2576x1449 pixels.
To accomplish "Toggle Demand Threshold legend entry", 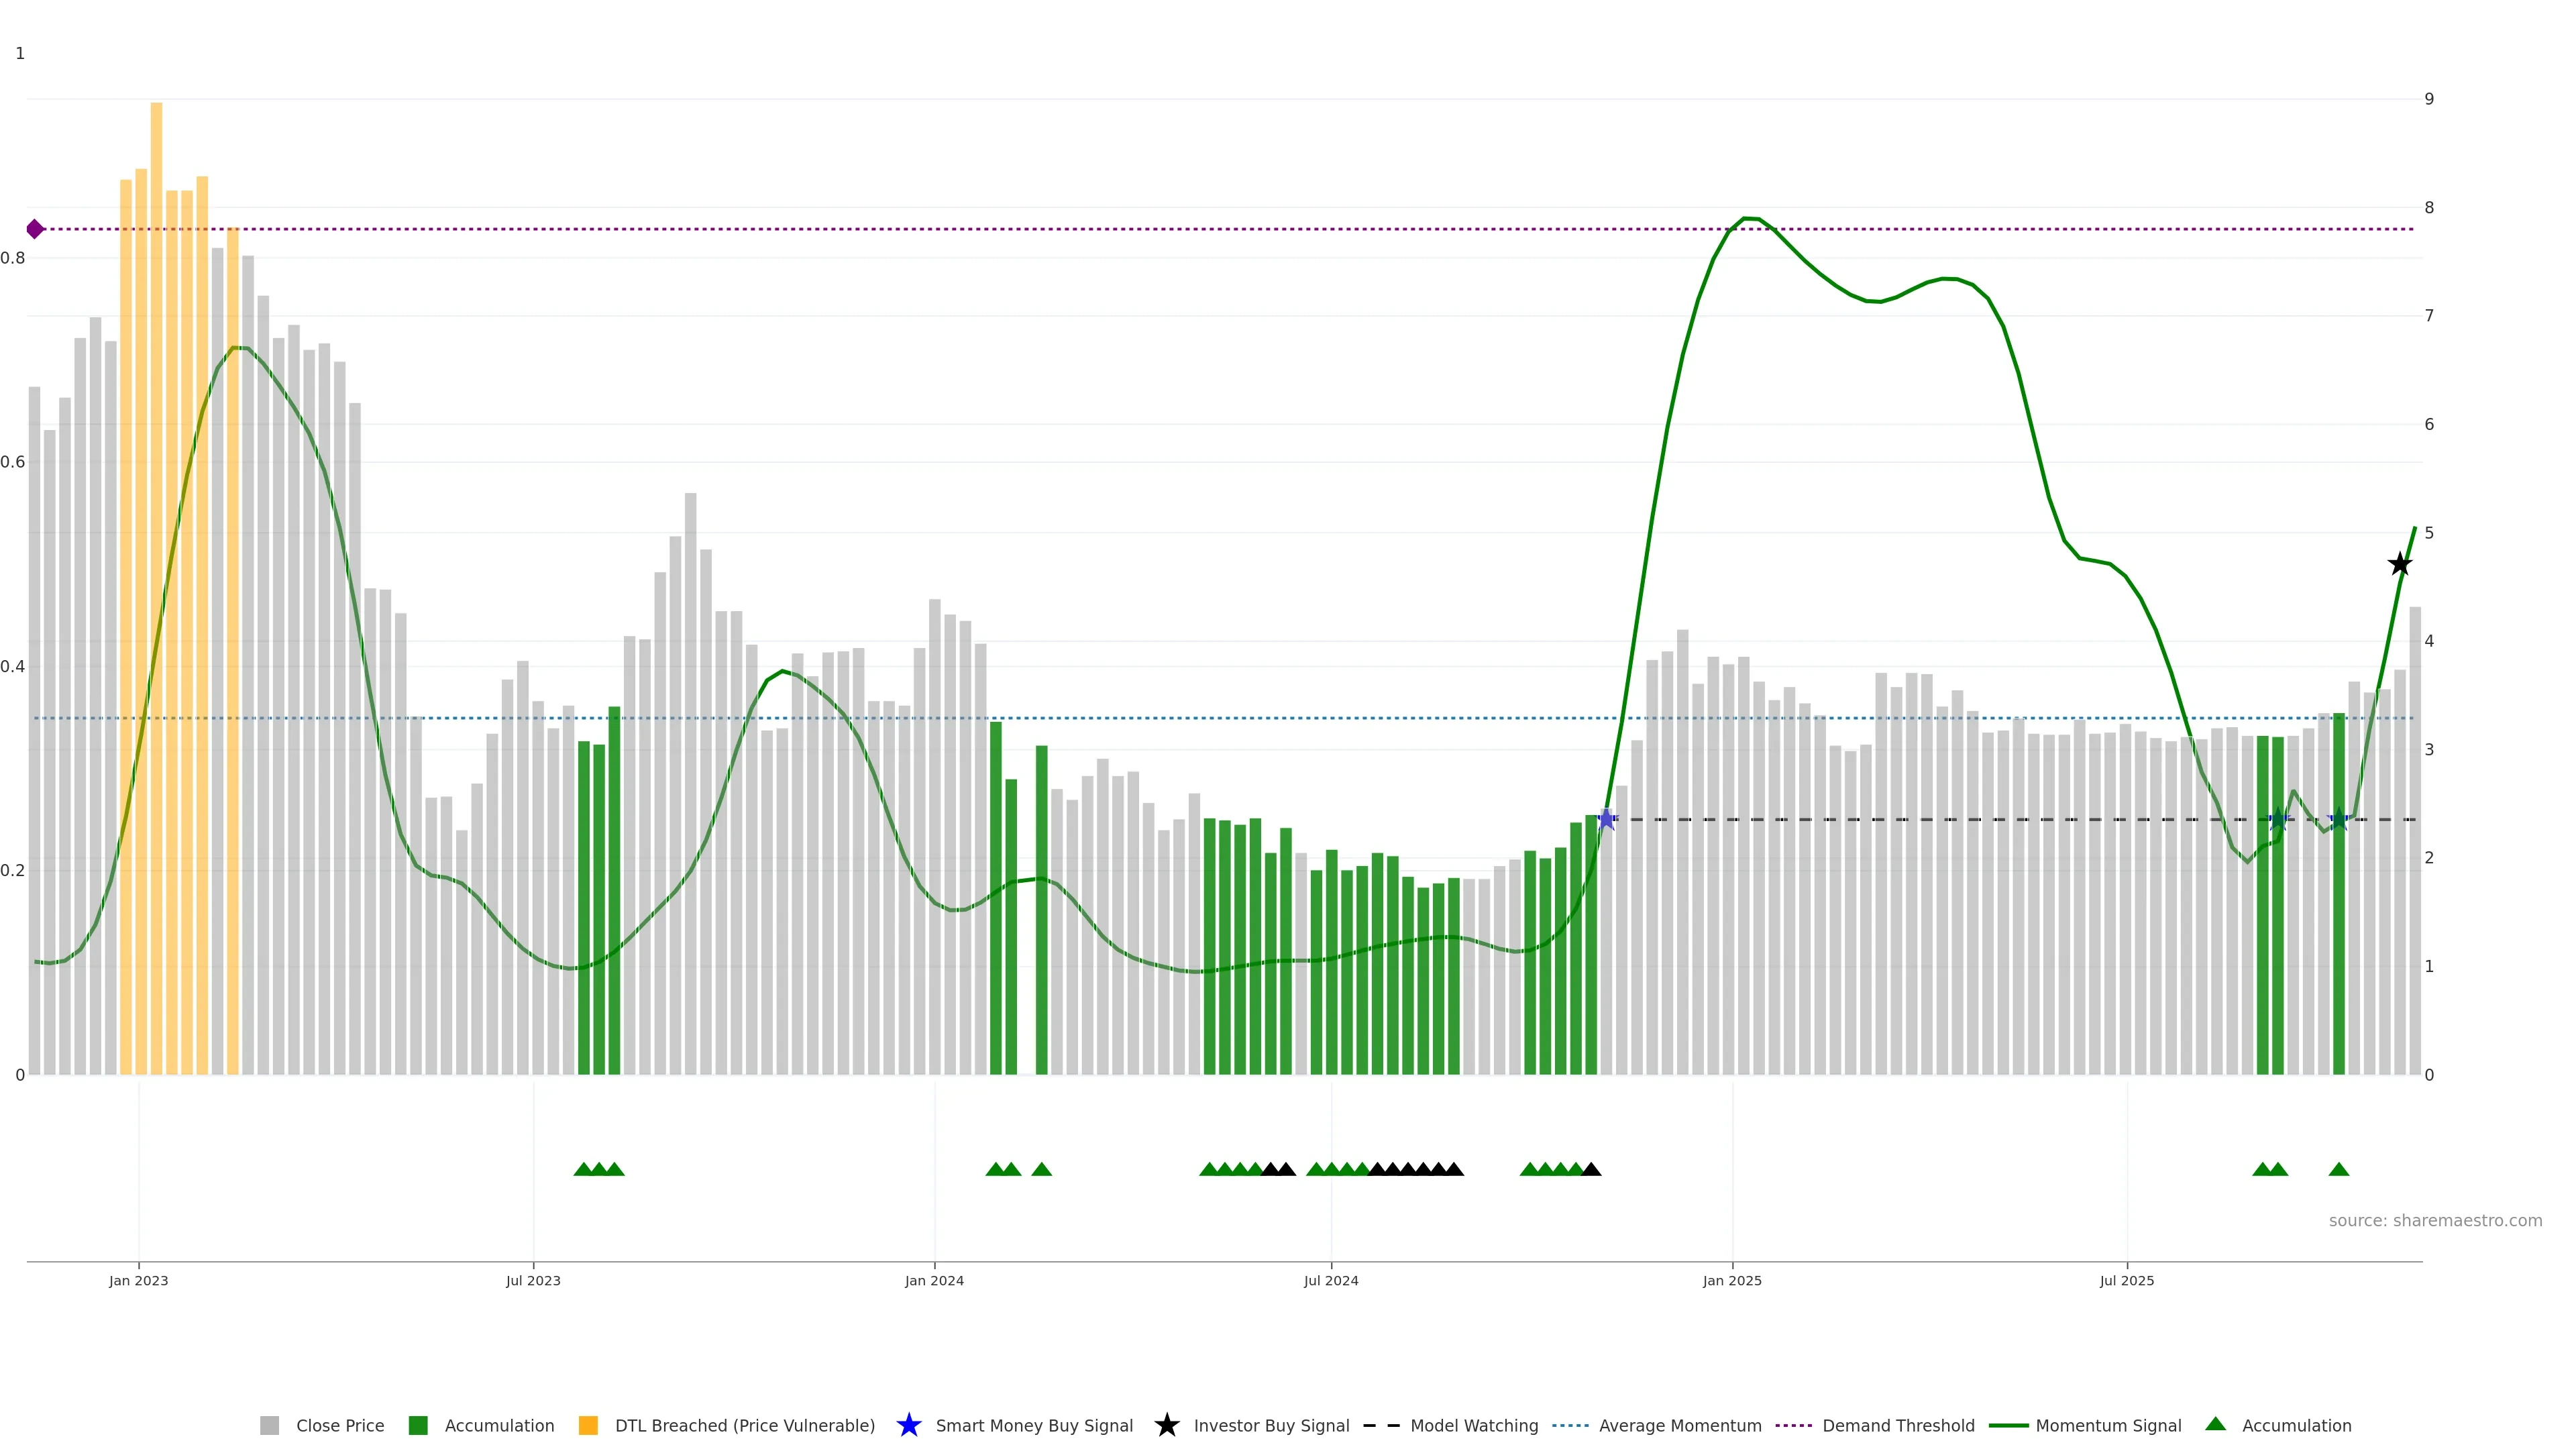I will click(1898, 1425).
